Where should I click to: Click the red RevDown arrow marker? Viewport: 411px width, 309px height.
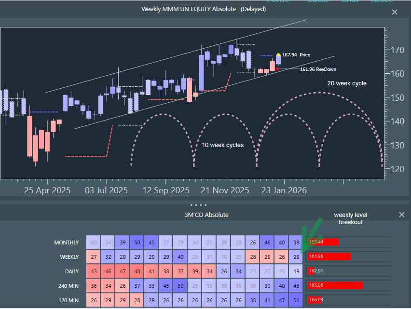276,69
